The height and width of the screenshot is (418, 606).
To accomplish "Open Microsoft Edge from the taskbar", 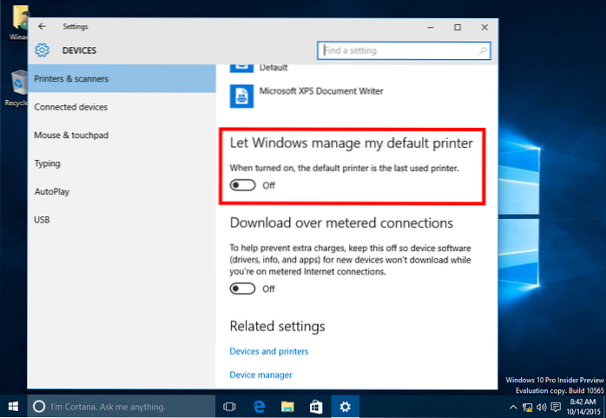I will [x=258, y=406].
